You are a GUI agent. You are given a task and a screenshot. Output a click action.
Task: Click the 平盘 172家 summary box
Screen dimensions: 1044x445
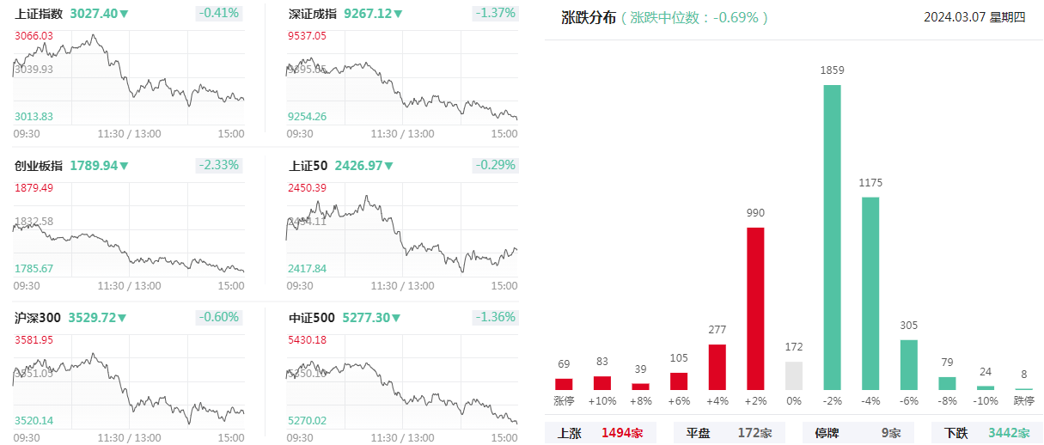[x=730, y=433]
